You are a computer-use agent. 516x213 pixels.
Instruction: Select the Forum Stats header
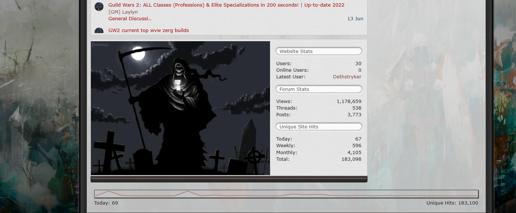[x=319, y=89]
